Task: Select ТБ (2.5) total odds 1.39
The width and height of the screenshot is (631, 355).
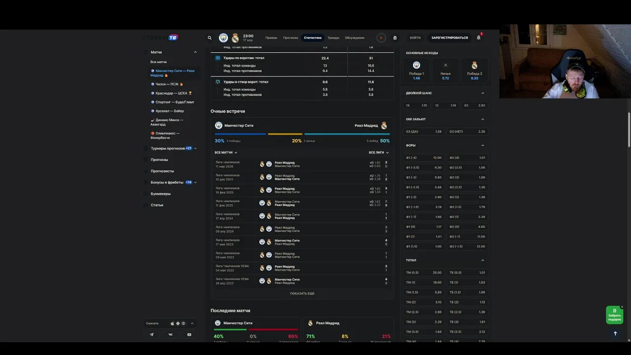Action: (x=467, y=312)
